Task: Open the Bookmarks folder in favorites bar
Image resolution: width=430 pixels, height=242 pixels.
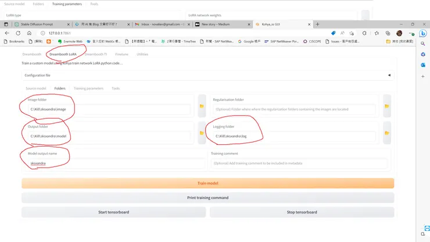Action: tap(15, 41)
